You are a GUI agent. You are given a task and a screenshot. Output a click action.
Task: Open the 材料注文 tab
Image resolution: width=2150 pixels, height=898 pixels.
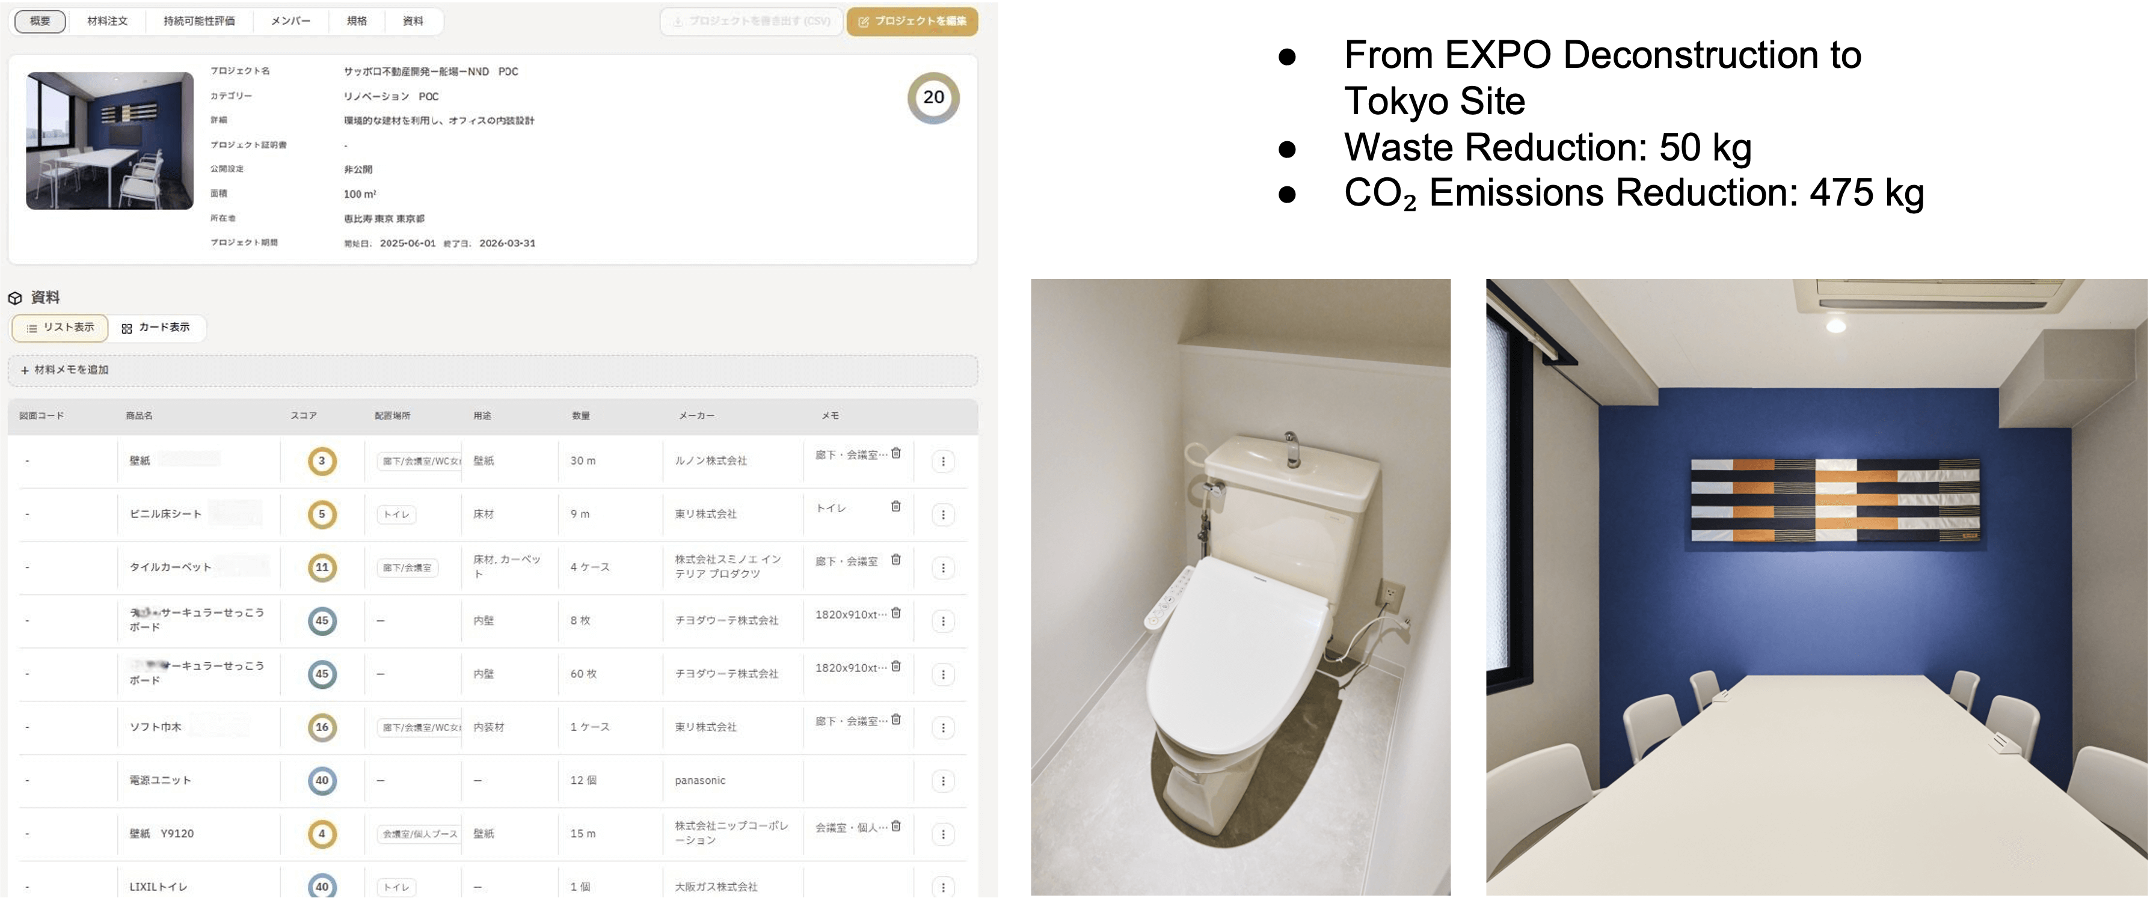tap(107, 21)
